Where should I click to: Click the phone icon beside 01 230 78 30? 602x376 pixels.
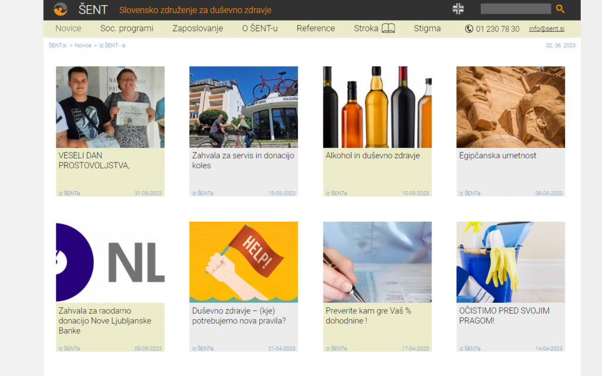click(x=469, y=29)
